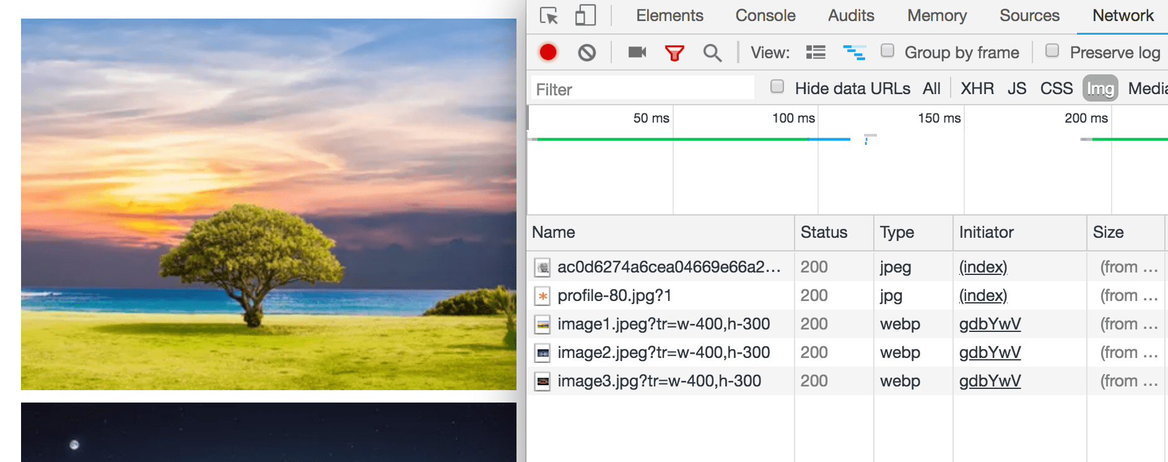The width and height of the screenshot is (1168, 462).
Task: Filter requests by Media
Action: point(1148,89)
